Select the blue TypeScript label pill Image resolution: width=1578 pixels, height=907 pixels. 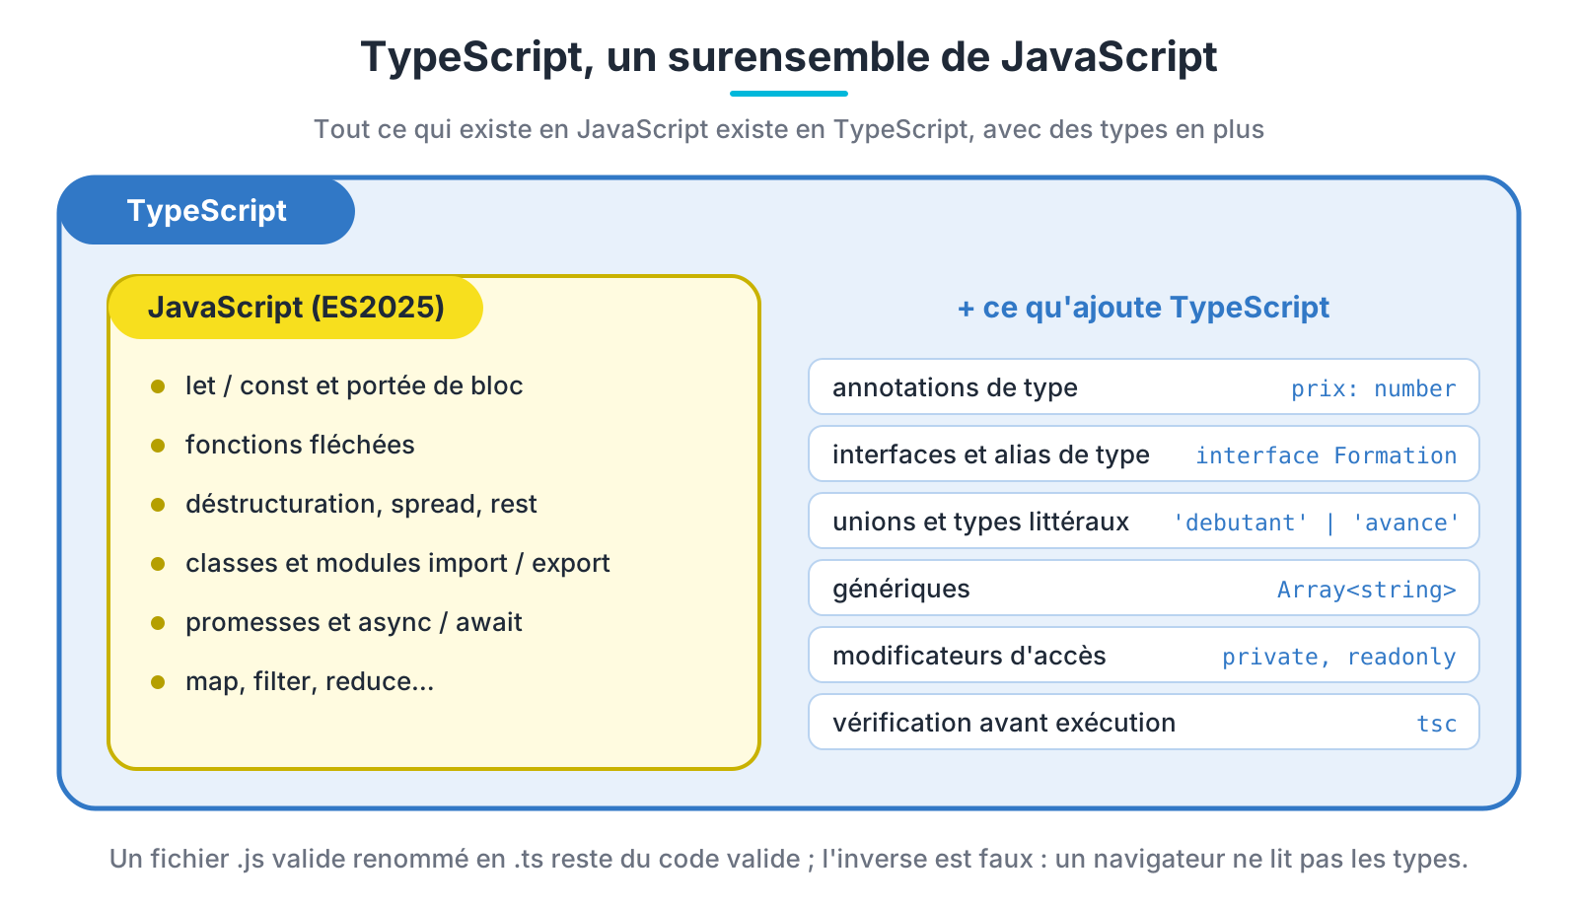click(207, 211)
